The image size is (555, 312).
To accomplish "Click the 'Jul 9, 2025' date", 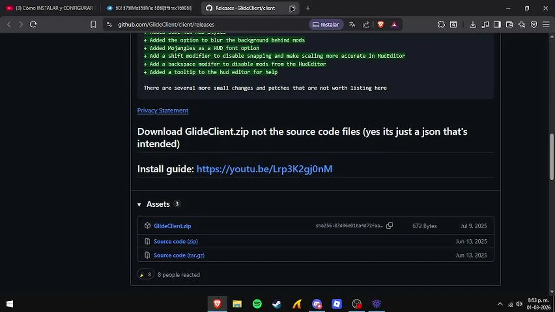I will point(474,226).
